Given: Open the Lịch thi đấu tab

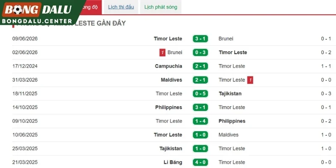Looking at the screenshot, I should click(x=121, y=7).
